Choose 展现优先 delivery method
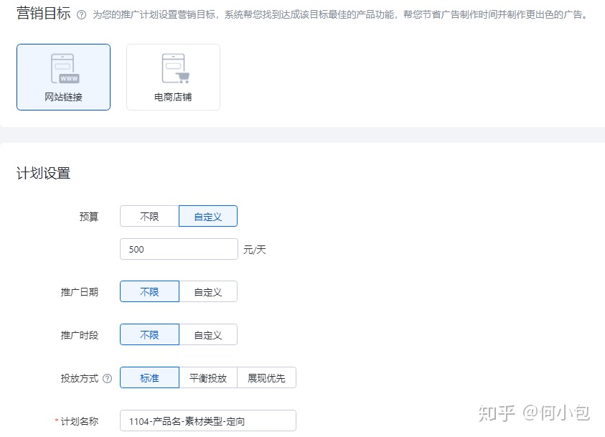 coord(267,377)
